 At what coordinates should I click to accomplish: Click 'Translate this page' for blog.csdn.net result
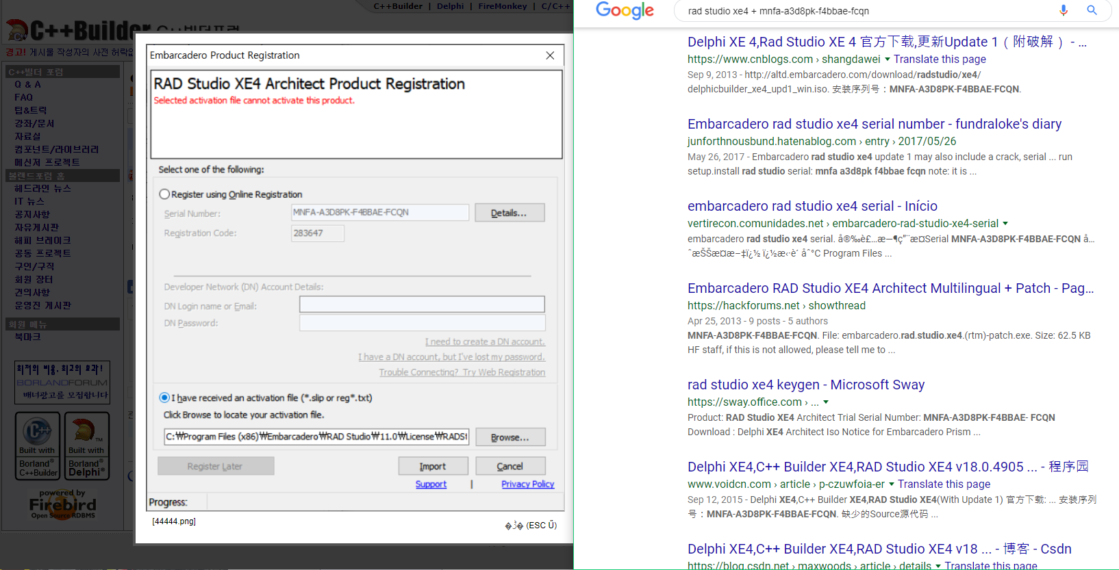tap(991, 566)
